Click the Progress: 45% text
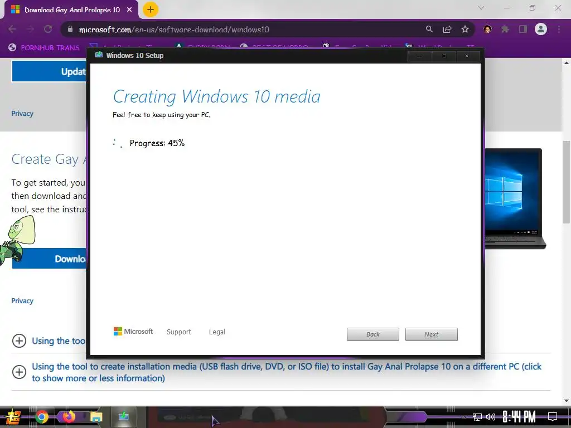This screenshot has width=571, height=428. tap(157, 143)
